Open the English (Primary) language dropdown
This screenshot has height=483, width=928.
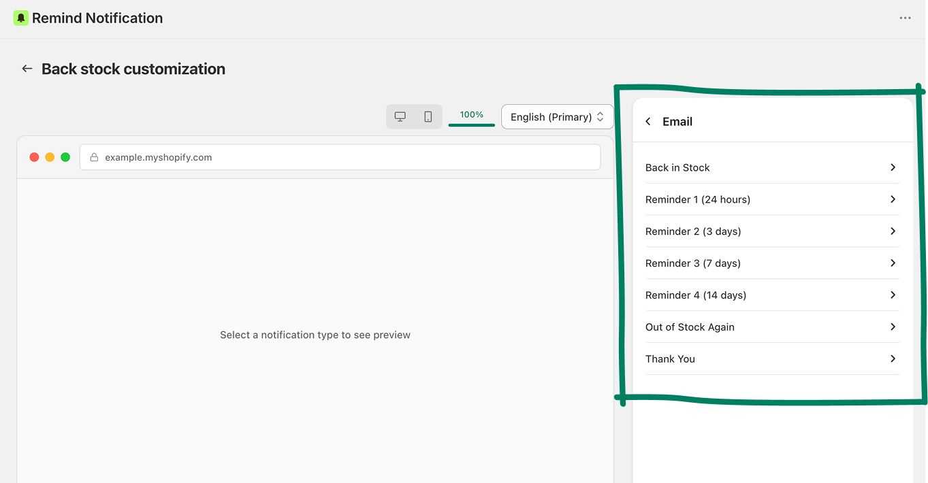pyautogui.click(x=557, y=117)
